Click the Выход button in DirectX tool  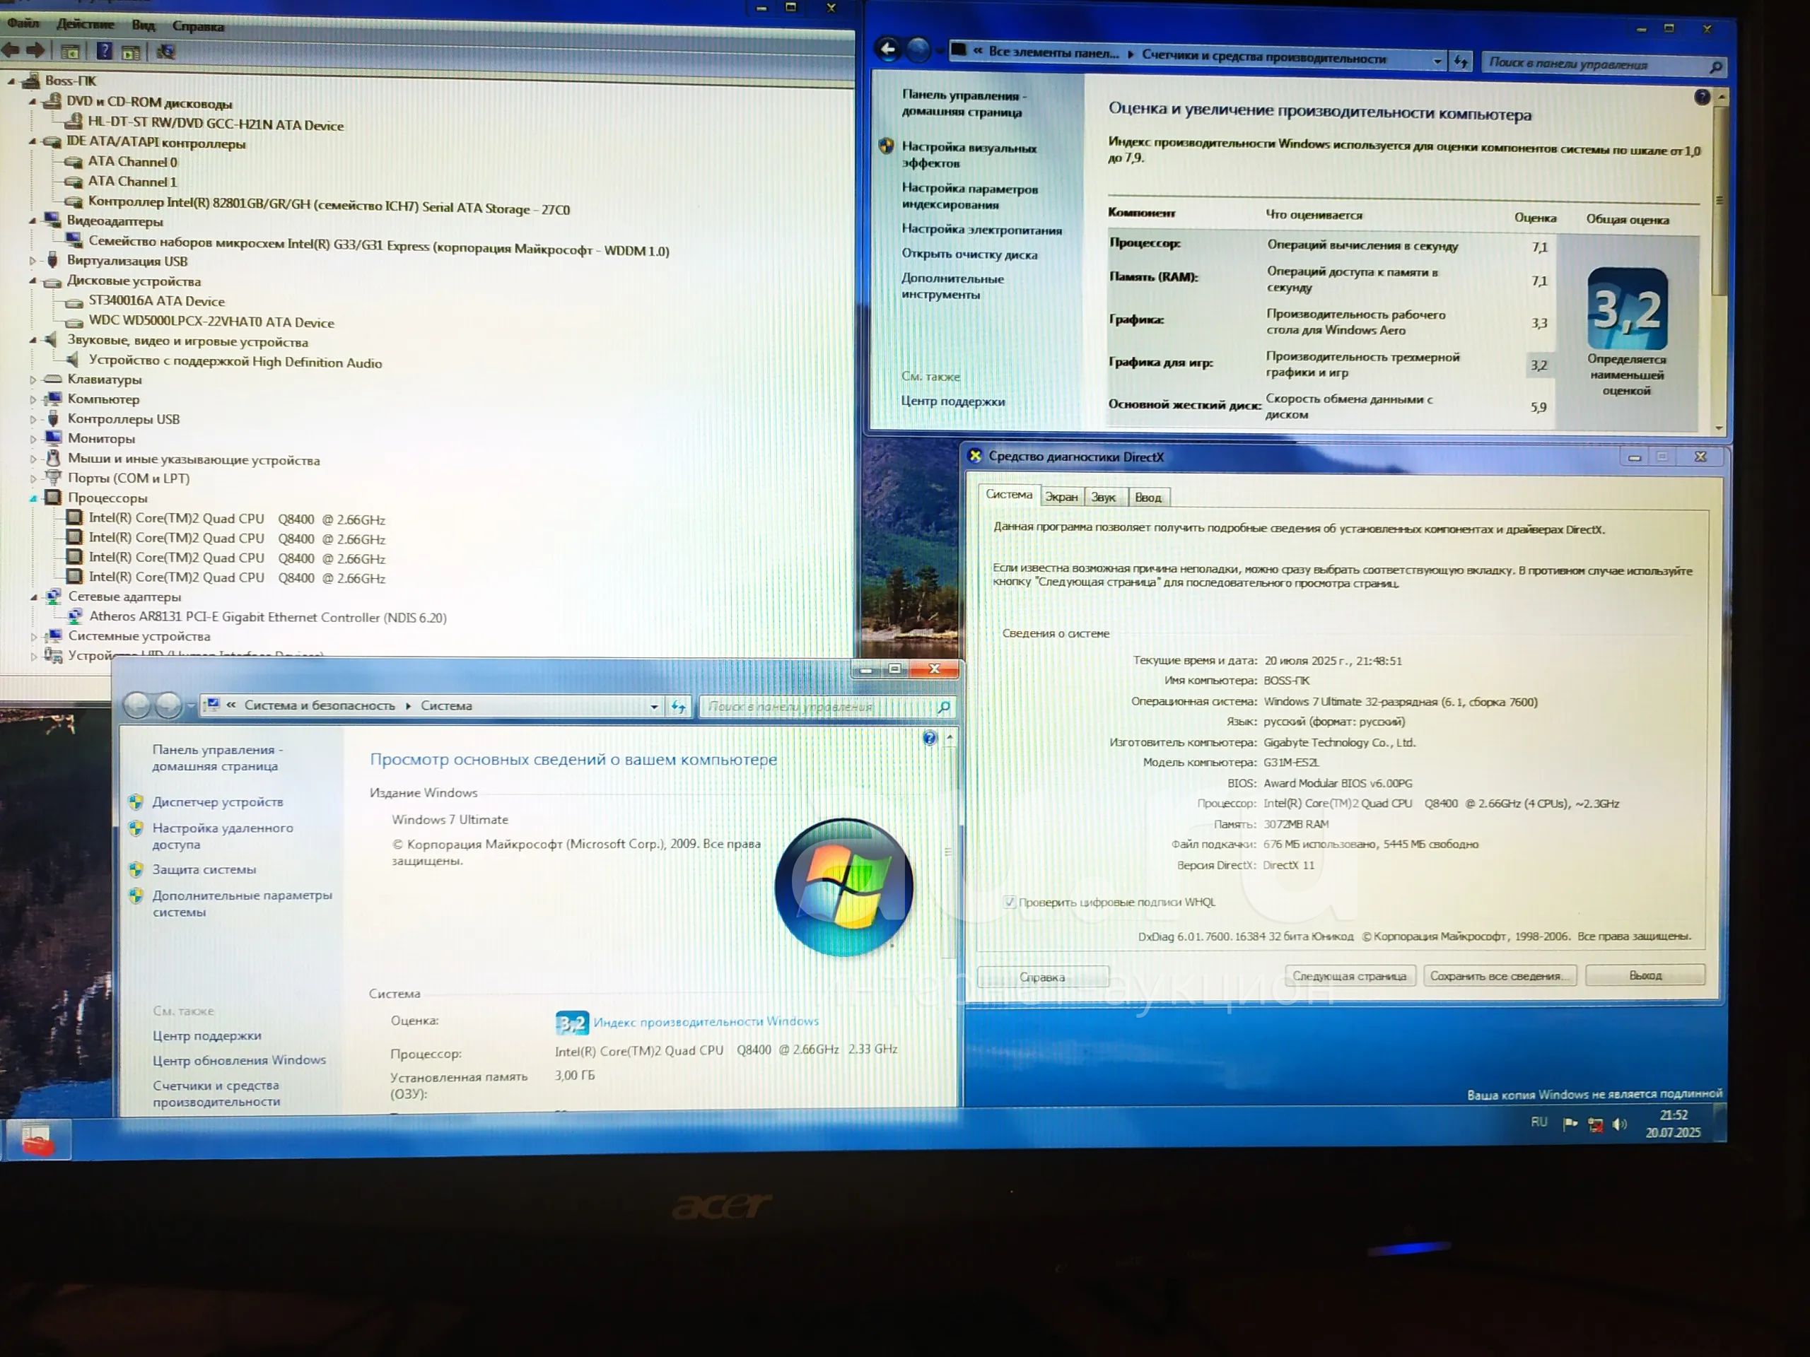coord(1644,975)
